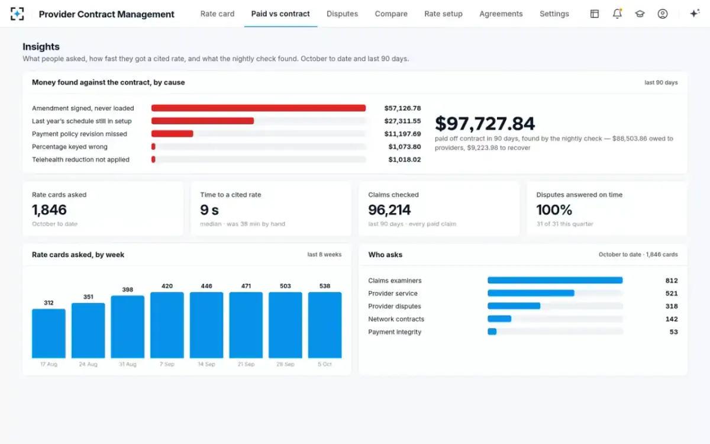The height and width of the screenshot is (444, 710).
Task: Switch to Rate setup tab
Action: [443, 14]
